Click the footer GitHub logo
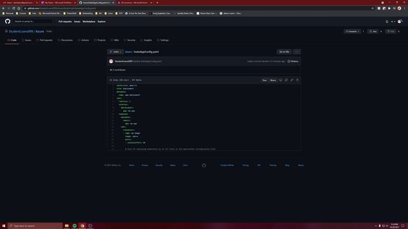 pos(204,165)
